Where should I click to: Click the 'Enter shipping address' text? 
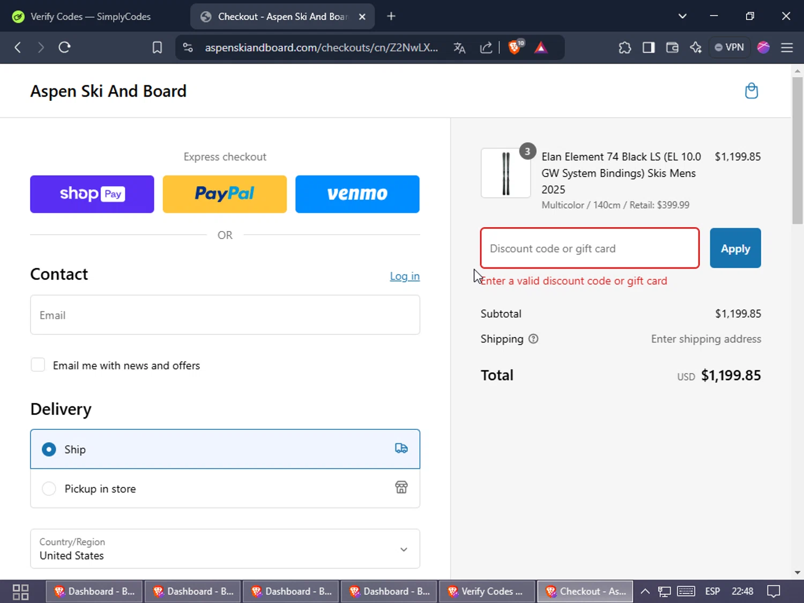pyautogui.click(x=706, y=339)
